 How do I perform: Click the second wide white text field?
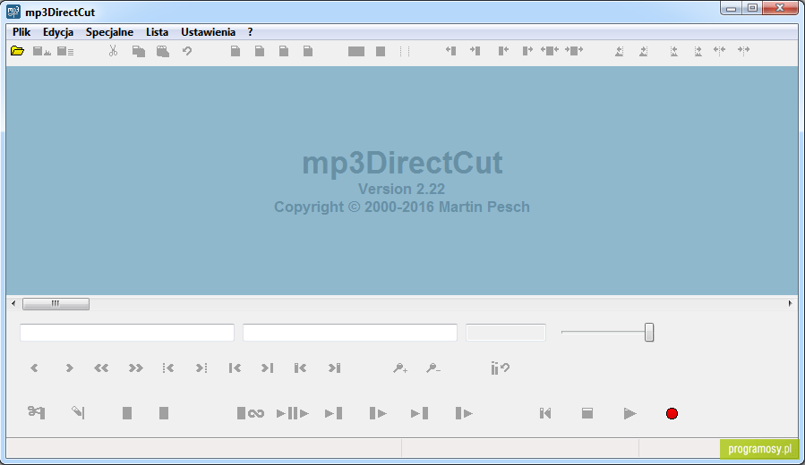[349, 333]
